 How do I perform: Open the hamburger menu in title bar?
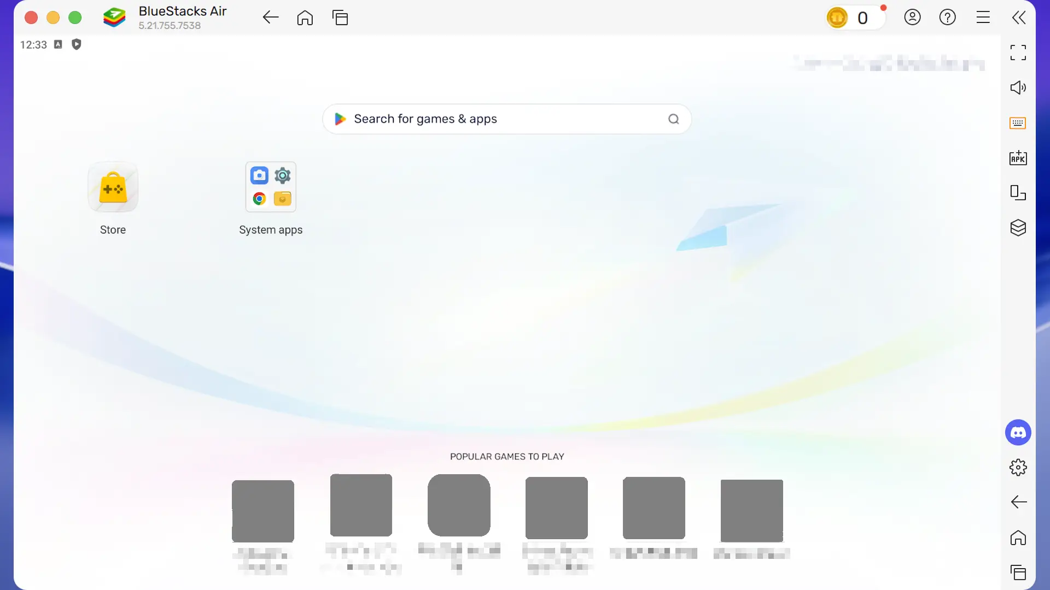tap(983, 17)
